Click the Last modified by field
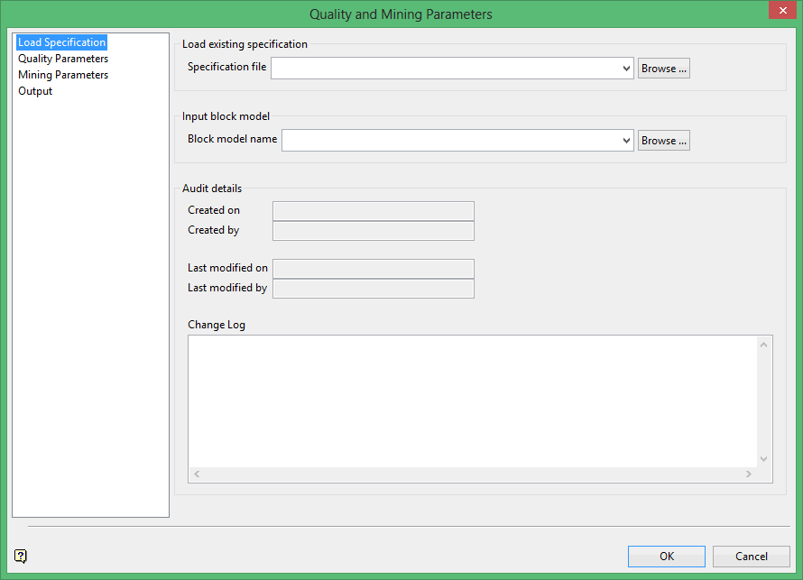The height and width of the screenshot is (580, 803). (x=373, y=289)
